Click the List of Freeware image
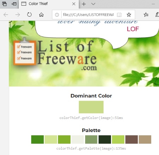Image resolution: width=159 pixels, height=155 pixels. [x=84, y=54]
